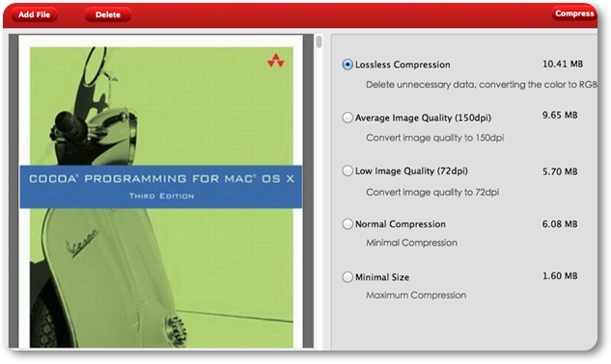Click the 'Minimal Compression' description text

(x=411, y=243)
